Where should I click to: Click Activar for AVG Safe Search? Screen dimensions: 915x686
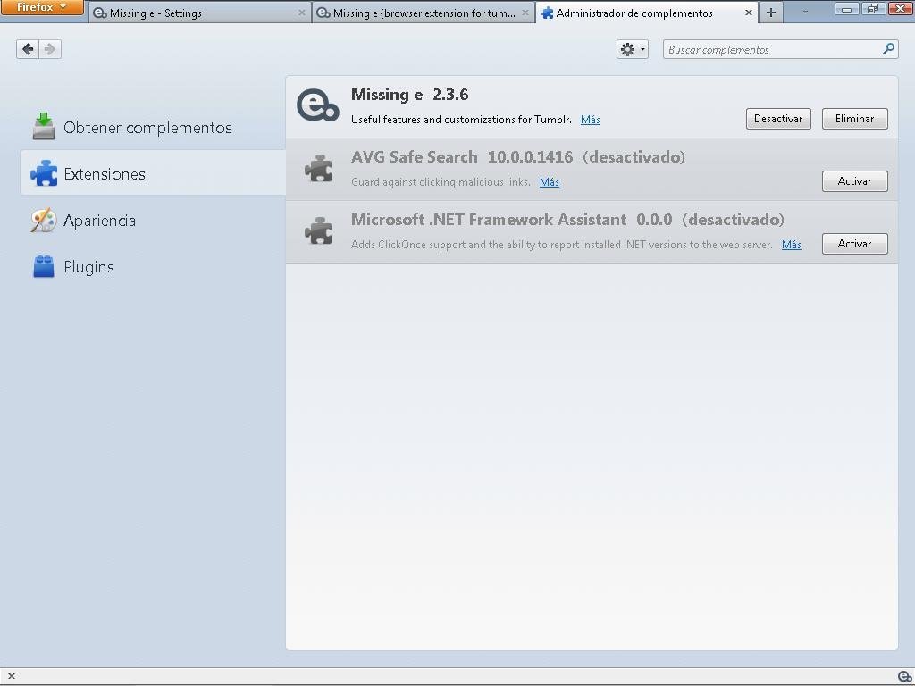(x=855, y=180)
